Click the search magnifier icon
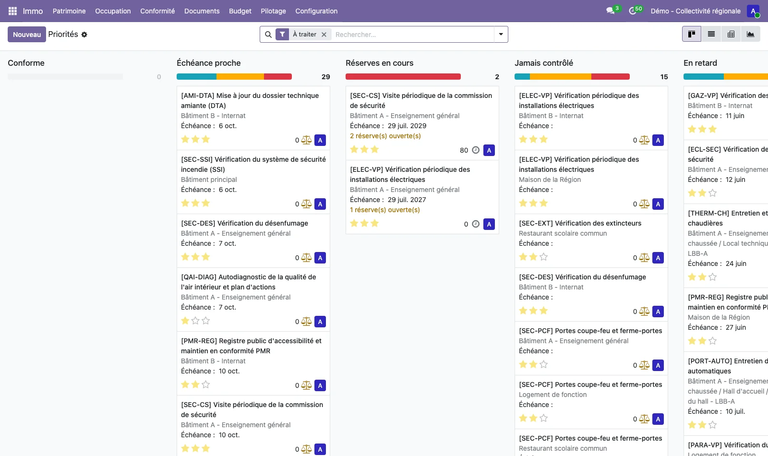Screen dimensions: 768x456 pos(268,35)
